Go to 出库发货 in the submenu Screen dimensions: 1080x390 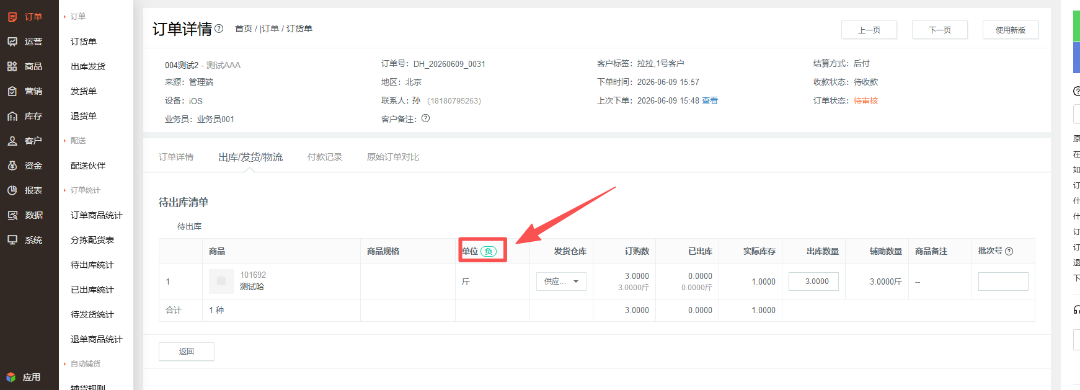(88, 66)
